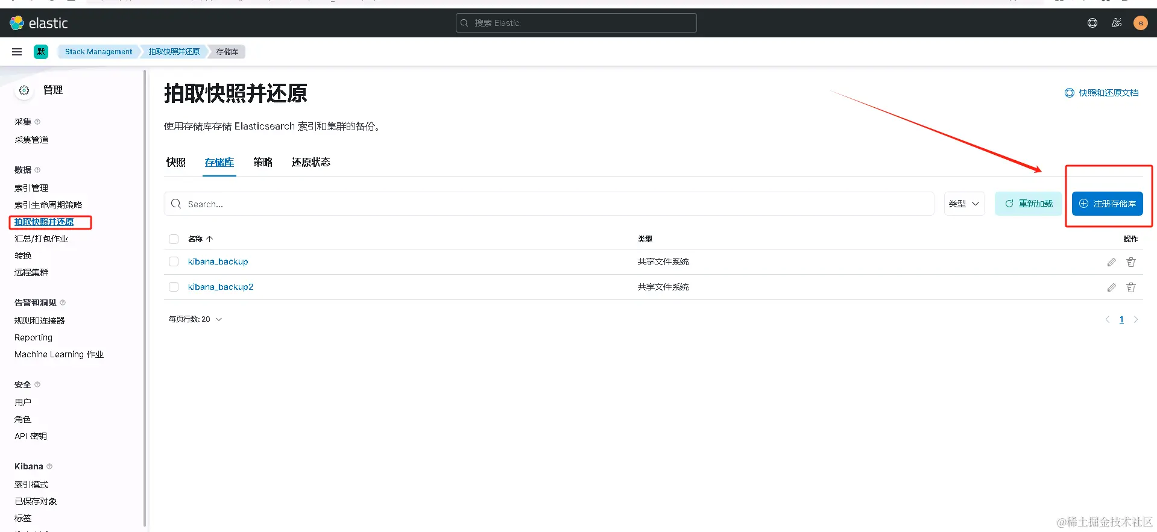Select all repositories checkbox
1157x532 pixels.
[174, 239]
